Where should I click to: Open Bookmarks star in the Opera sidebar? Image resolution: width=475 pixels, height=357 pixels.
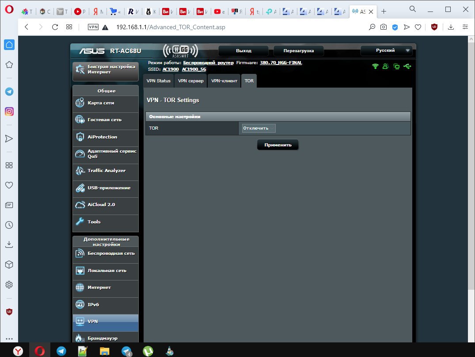click(x=9, y=65)
